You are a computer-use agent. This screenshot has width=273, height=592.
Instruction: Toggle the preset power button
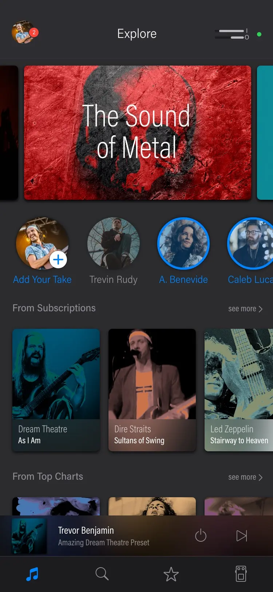(x=201, y=535)
